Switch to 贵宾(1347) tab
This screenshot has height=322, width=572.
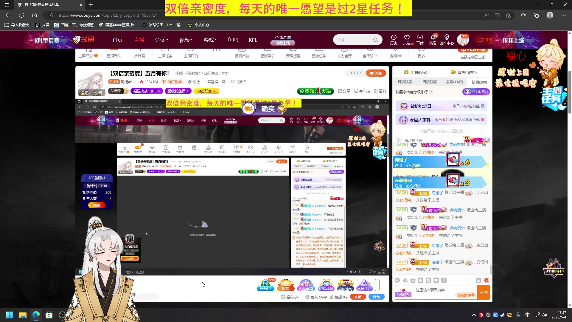[454, 82]
